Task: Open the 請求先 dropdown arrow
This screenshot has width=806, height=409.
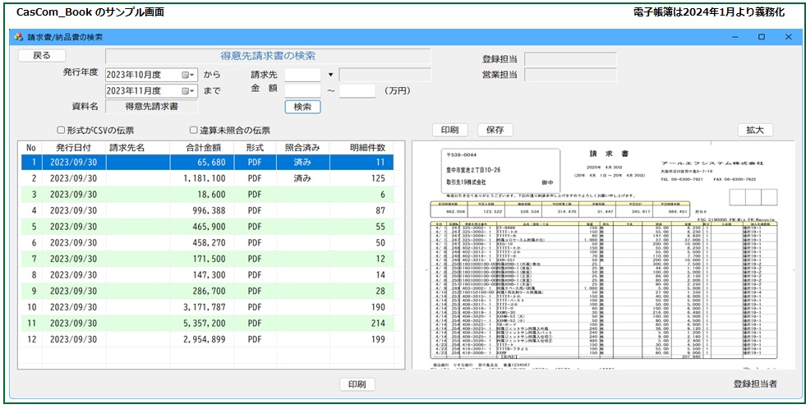Action: [x=330, y=75]
